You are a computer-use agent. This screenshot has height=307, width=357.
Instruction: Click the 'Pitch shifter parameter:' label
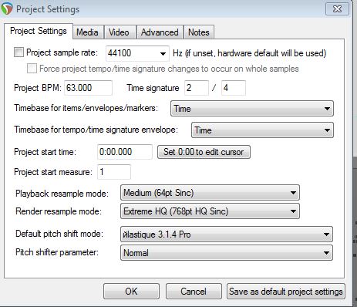(57, 252)
